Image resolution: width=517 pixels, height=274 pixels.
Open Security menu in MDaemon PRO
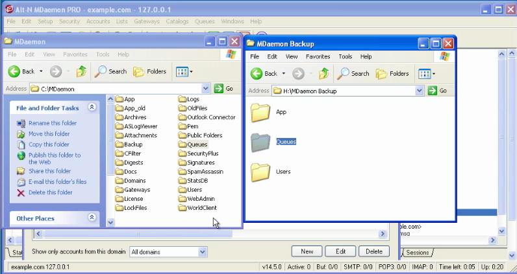point(69,21)
